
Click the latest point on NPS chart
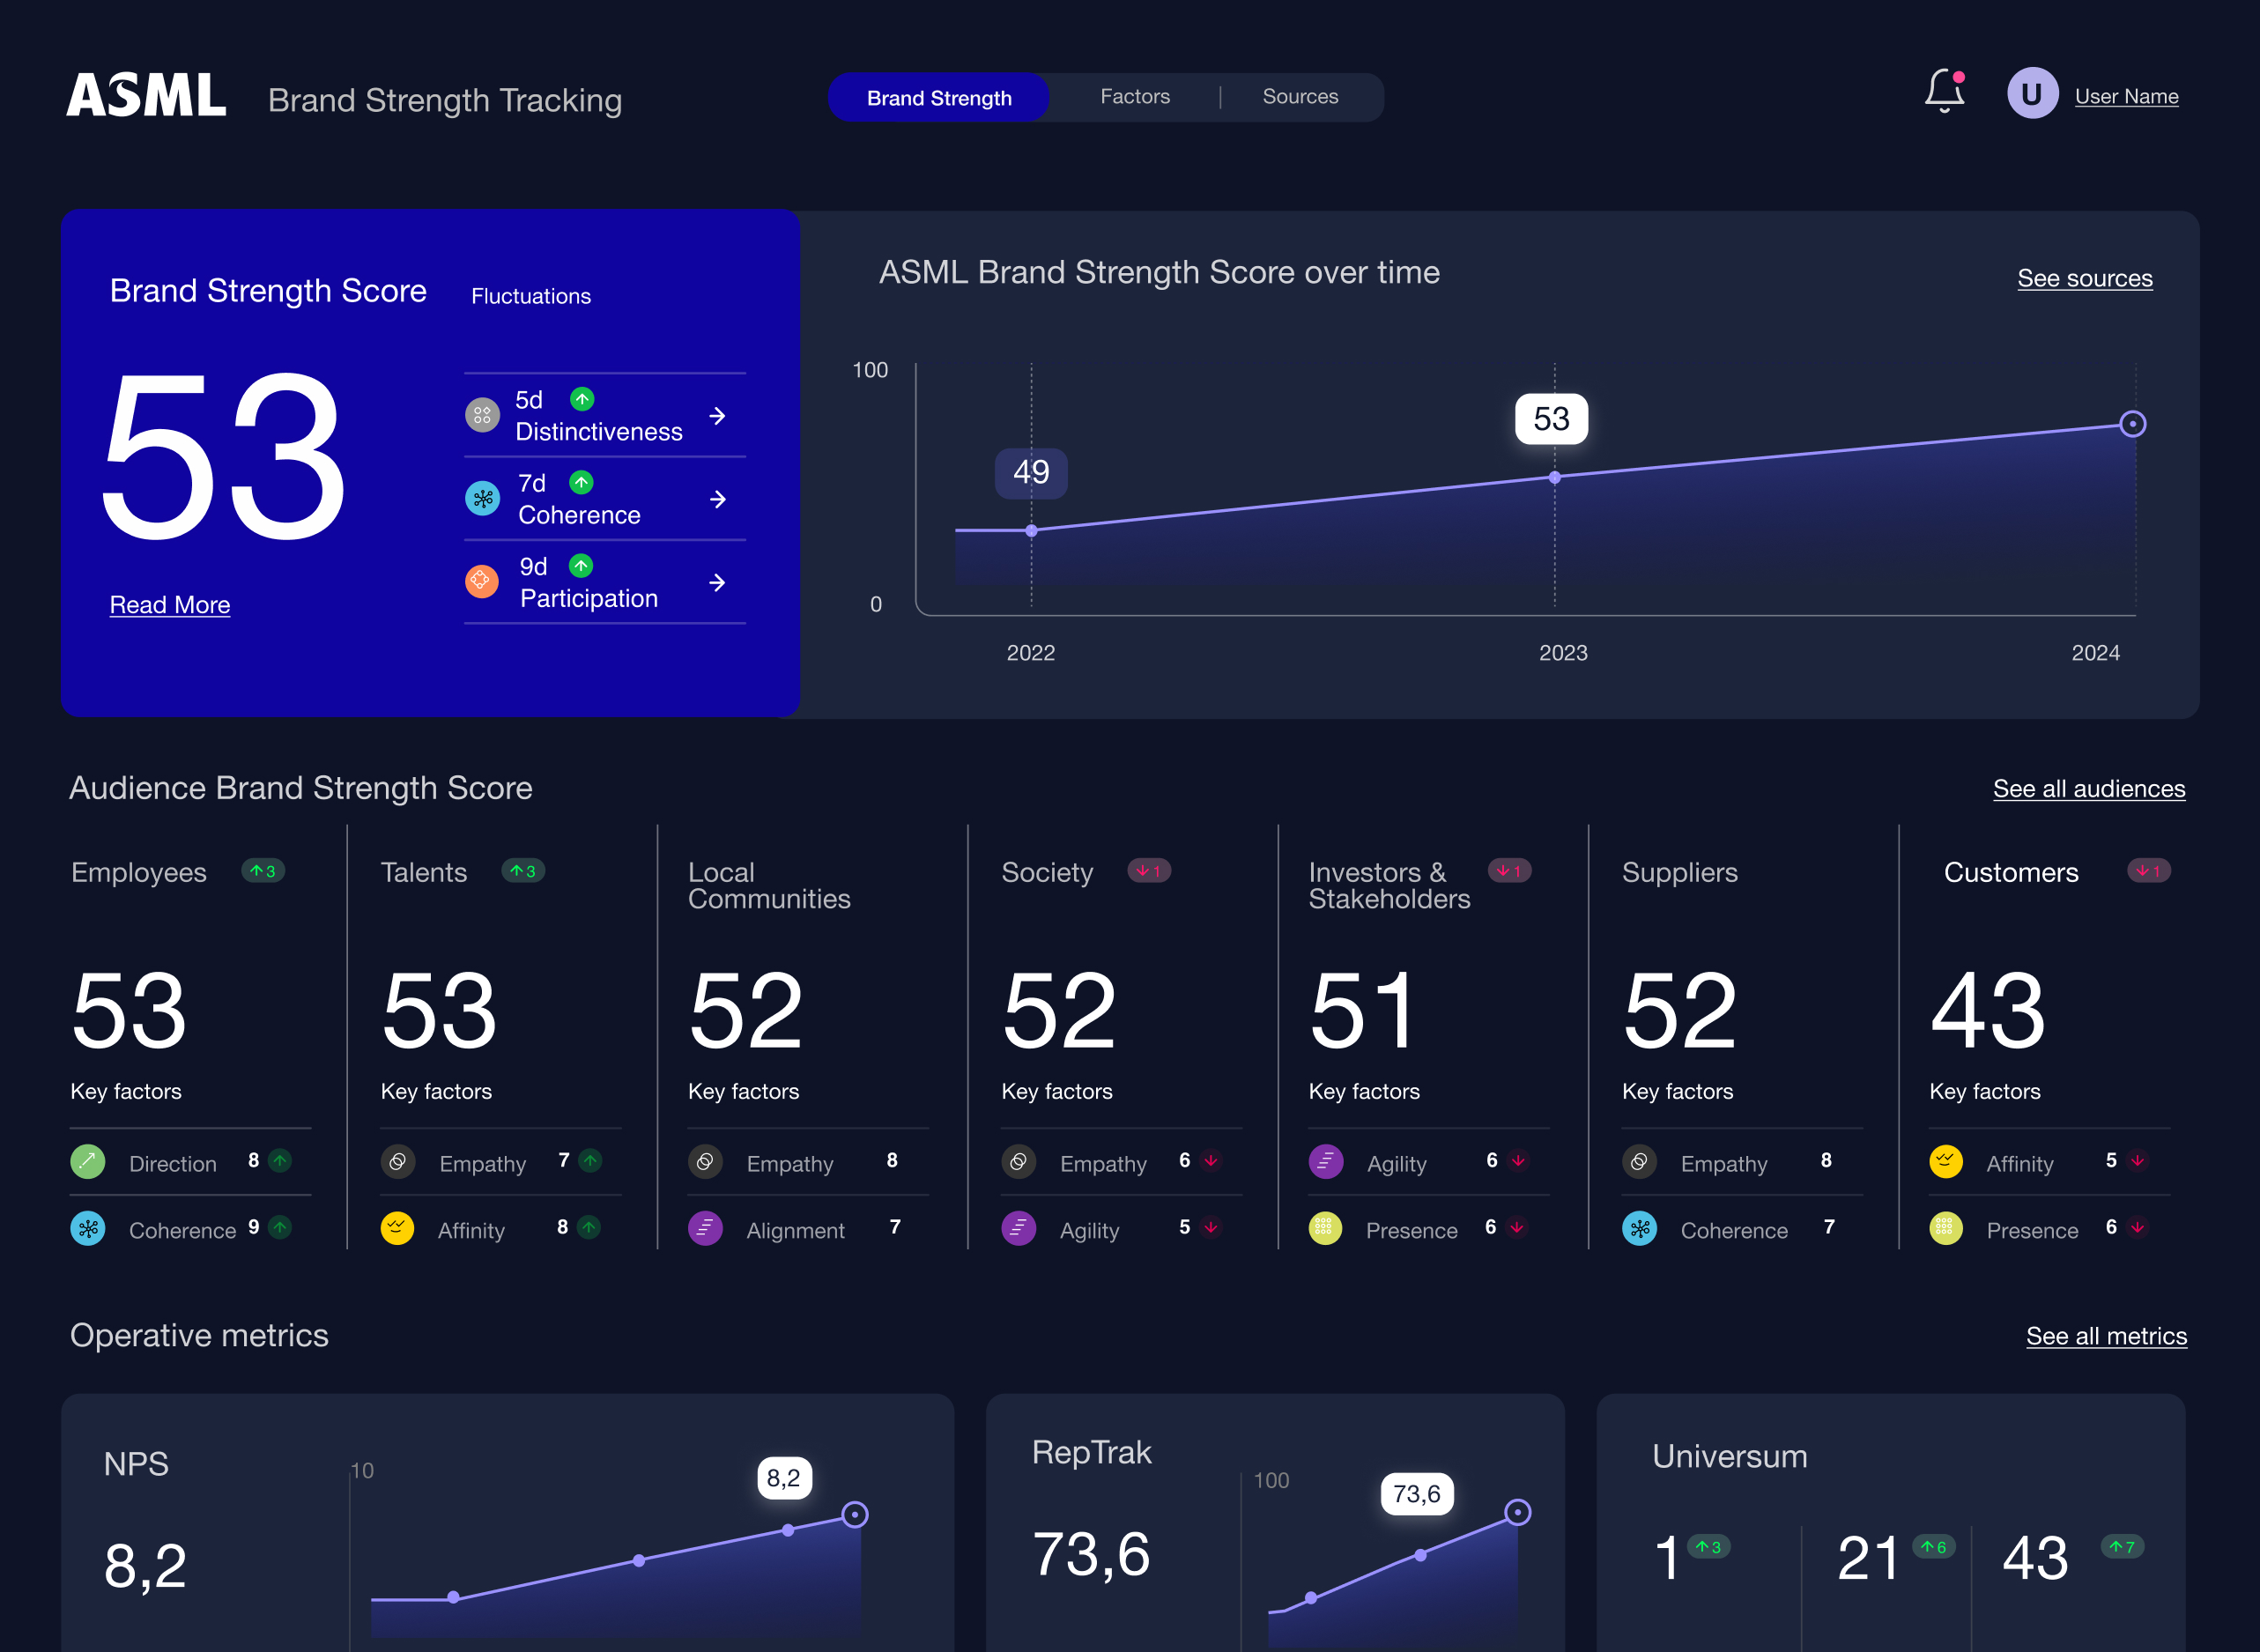click(854, 1514)
